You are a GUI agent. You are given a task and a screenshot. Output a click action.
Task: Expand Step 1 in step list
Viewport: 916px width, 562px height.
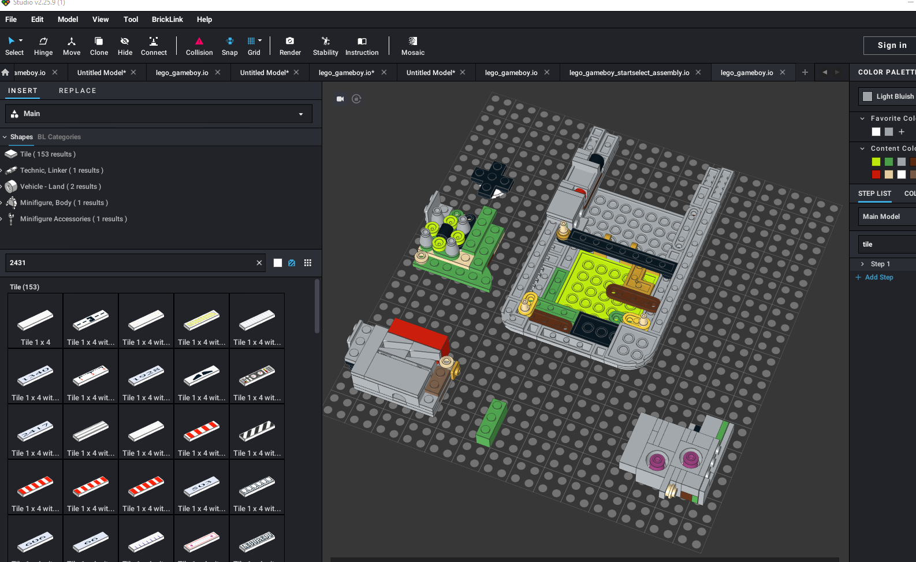(863, 264)
